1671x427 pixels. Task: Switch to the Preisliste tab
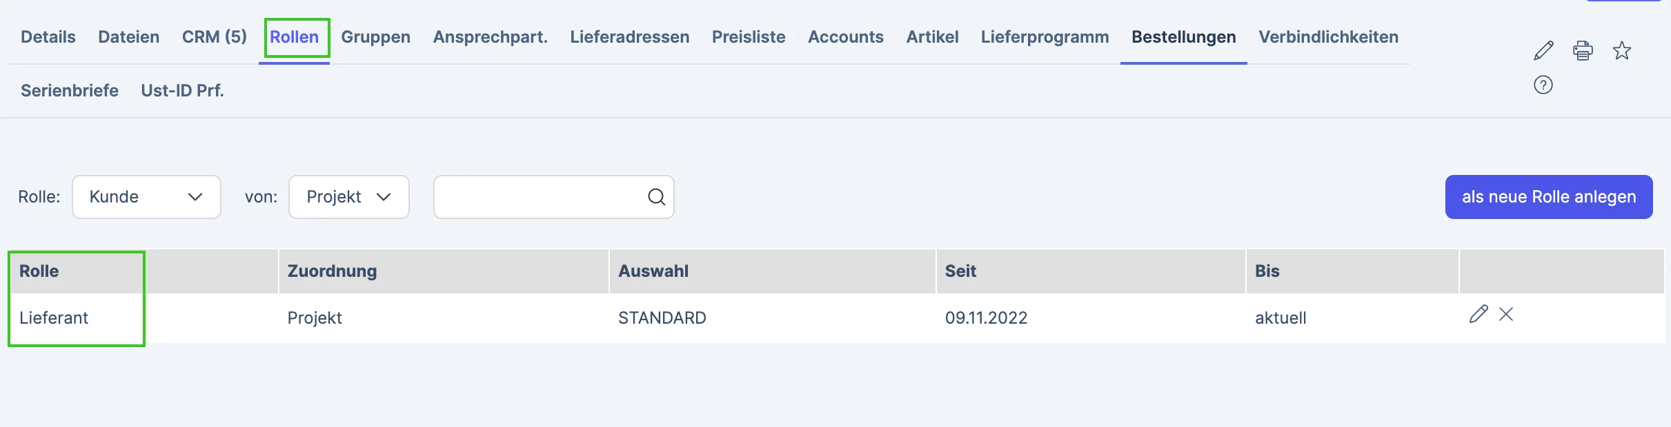749,37
